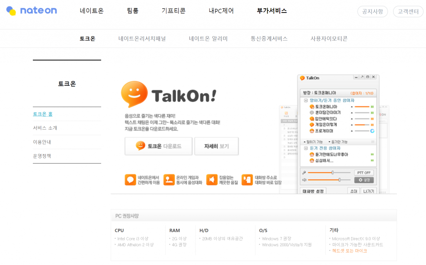The height and width of the screenshot is (265, 426).
Task: Collapse 말하기/듣기 중인 참여자 group
Action: click(x=306, y=100)
